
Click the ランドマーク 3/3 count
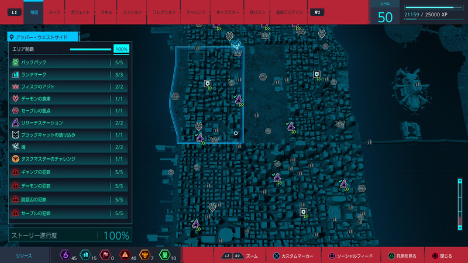tap(119, 75)
